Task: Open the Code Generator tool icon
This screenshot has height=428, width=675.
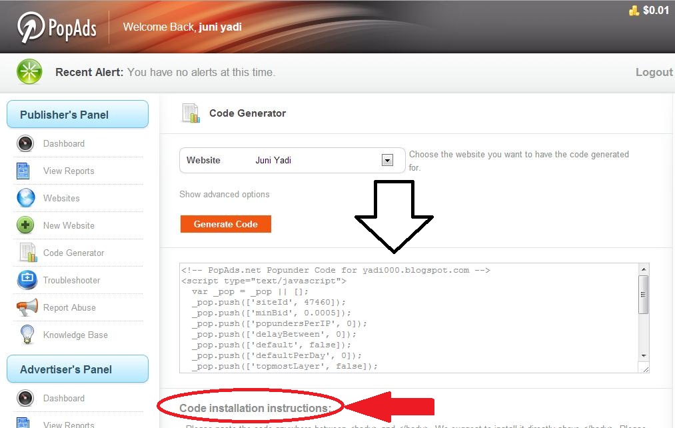Action: [25, 253]
